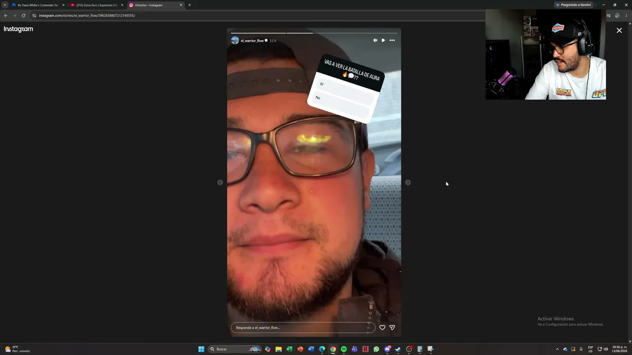Viewport: 632px width, 355px height.
Task: Close the Dana White's Contender tab
Action: tap(63, 5)
